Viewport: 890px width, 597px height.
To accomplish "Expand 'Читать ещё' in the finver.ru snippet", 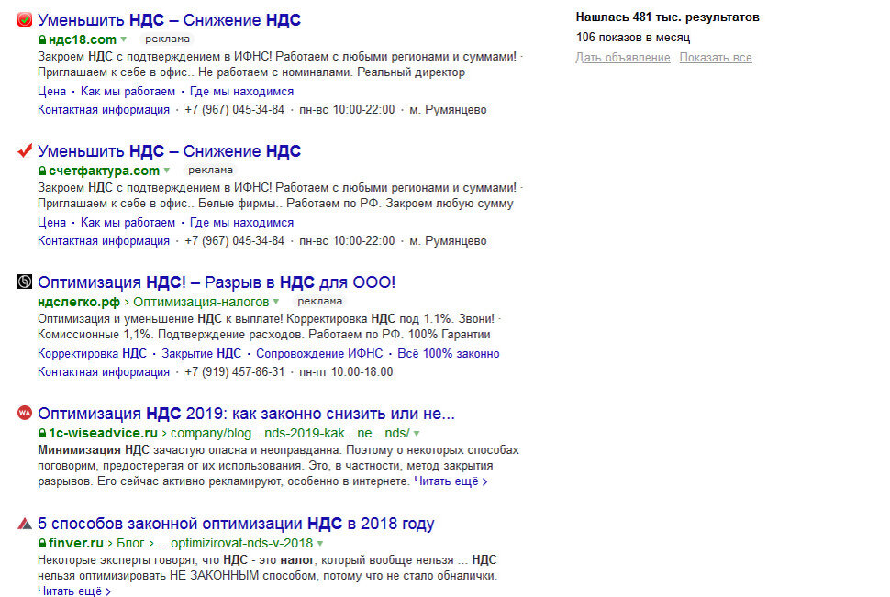I will [x=74, y=591].
